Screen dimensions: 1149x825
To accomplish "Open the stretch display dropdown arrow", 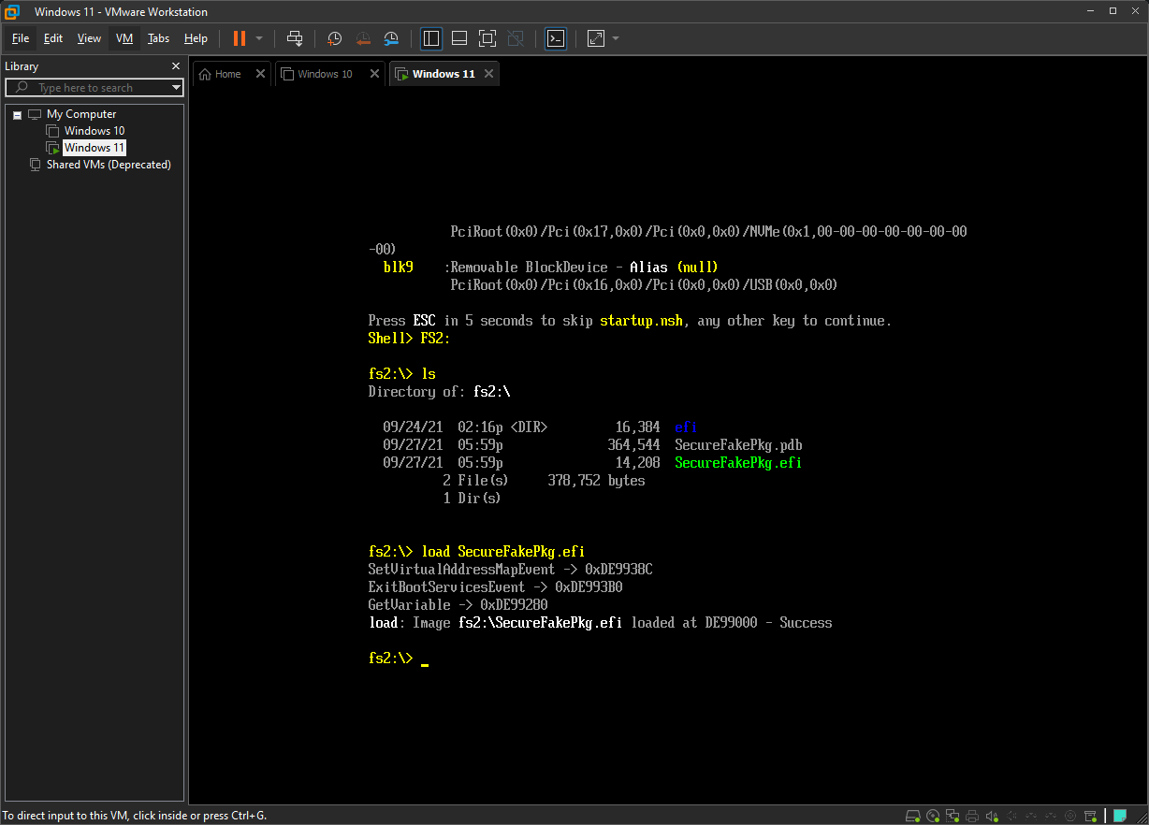I will 615,38.
